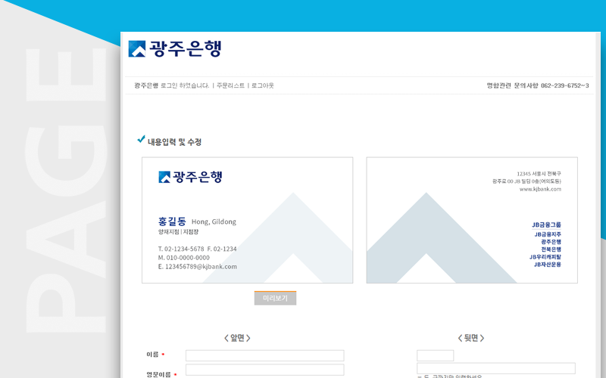The width and height of the screenshot is (606, 378).
Task: Click the 내용입력 및 수정 heading
Action: [174, 142]
